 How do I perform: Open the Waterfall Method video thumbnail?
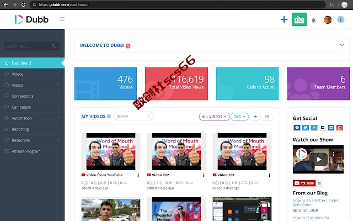(176, 209)
